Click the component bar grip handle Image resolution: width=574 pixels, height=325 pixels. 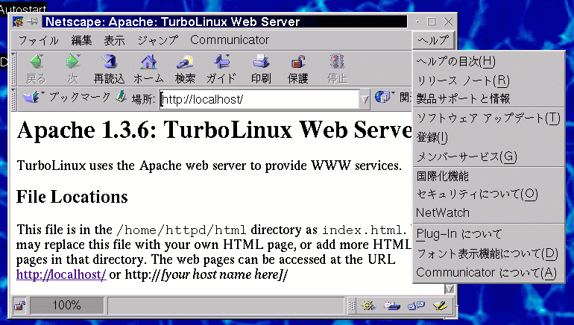(352, 306)
